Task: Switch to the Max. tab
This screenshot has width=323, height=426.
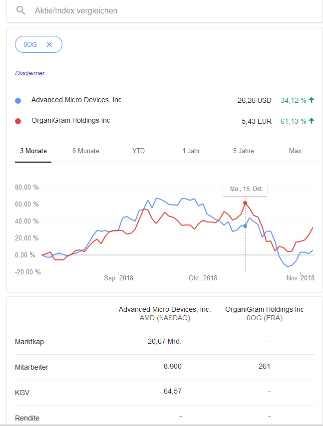Action: 296,151
